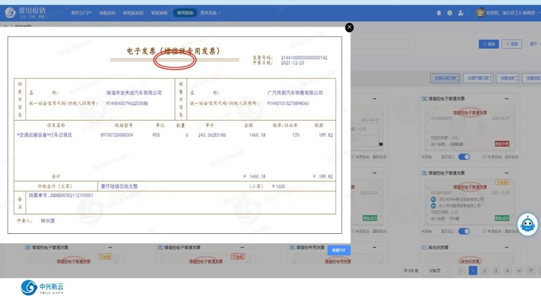Go to page 3
541x304 pixels.
pyautogui.click(x=496, y=271)
